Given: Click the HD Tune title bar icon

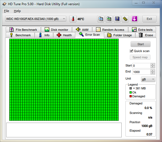Looking at the screenshot, I should [x=4, y=4].
